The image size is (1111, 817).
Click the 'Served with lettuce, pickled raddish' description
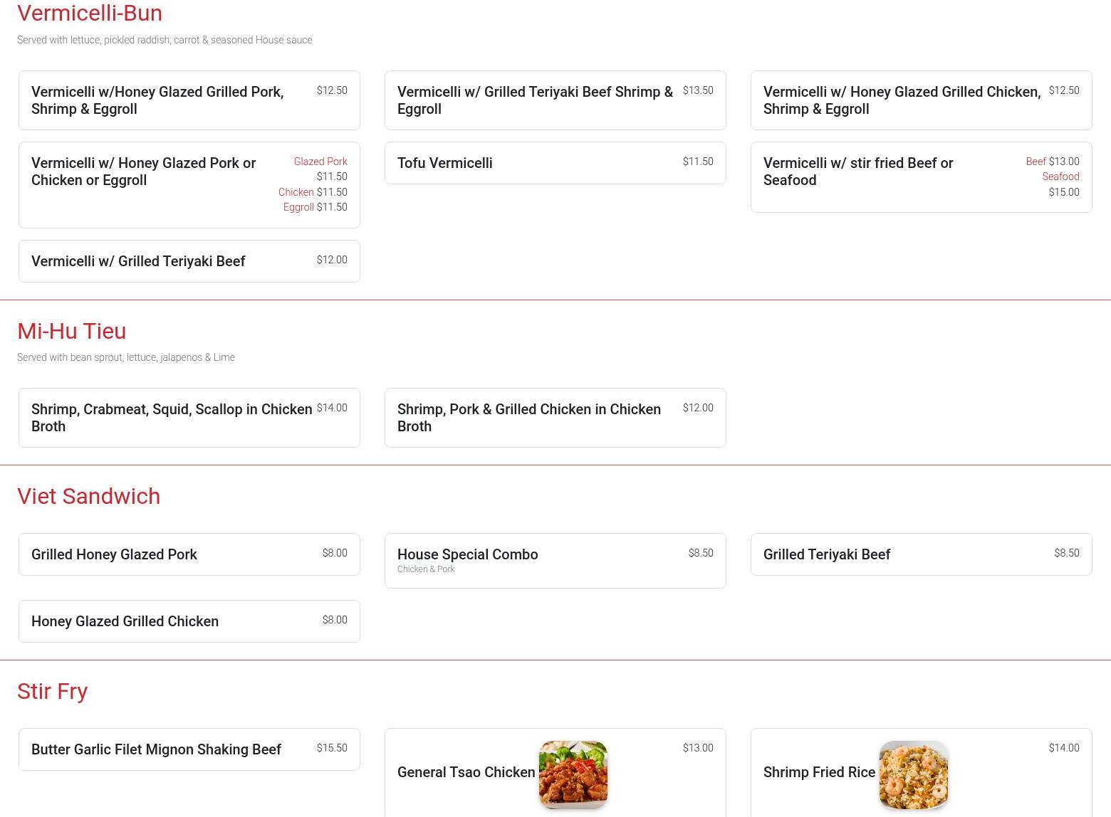pyautogui.click(x=165, y=40)
